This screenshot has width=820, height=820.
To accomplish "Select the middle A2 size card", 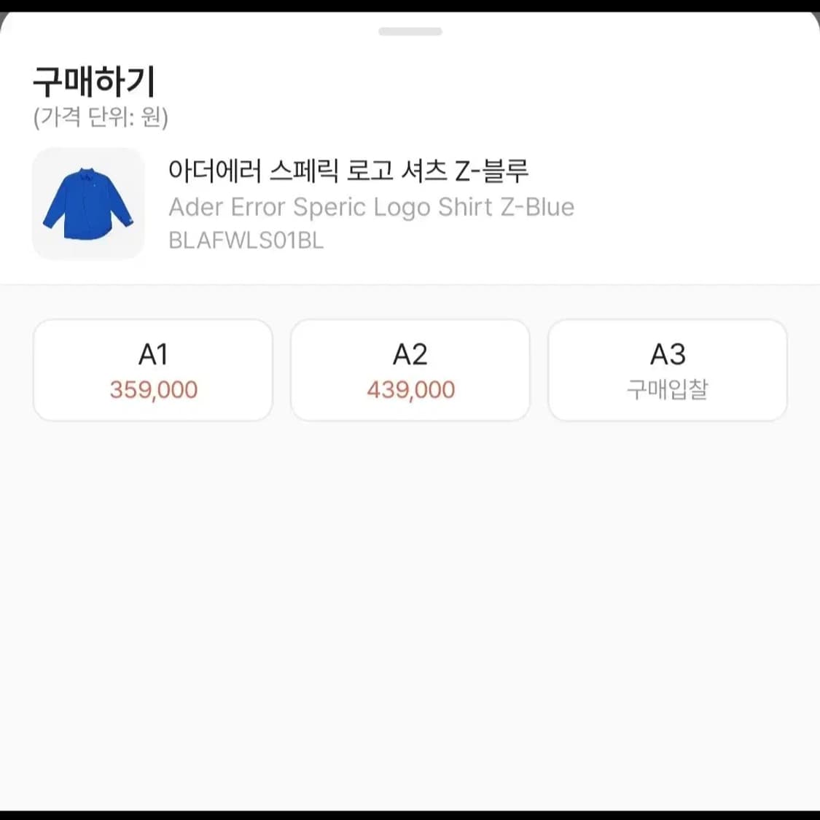I will click(x=410, y=370).
